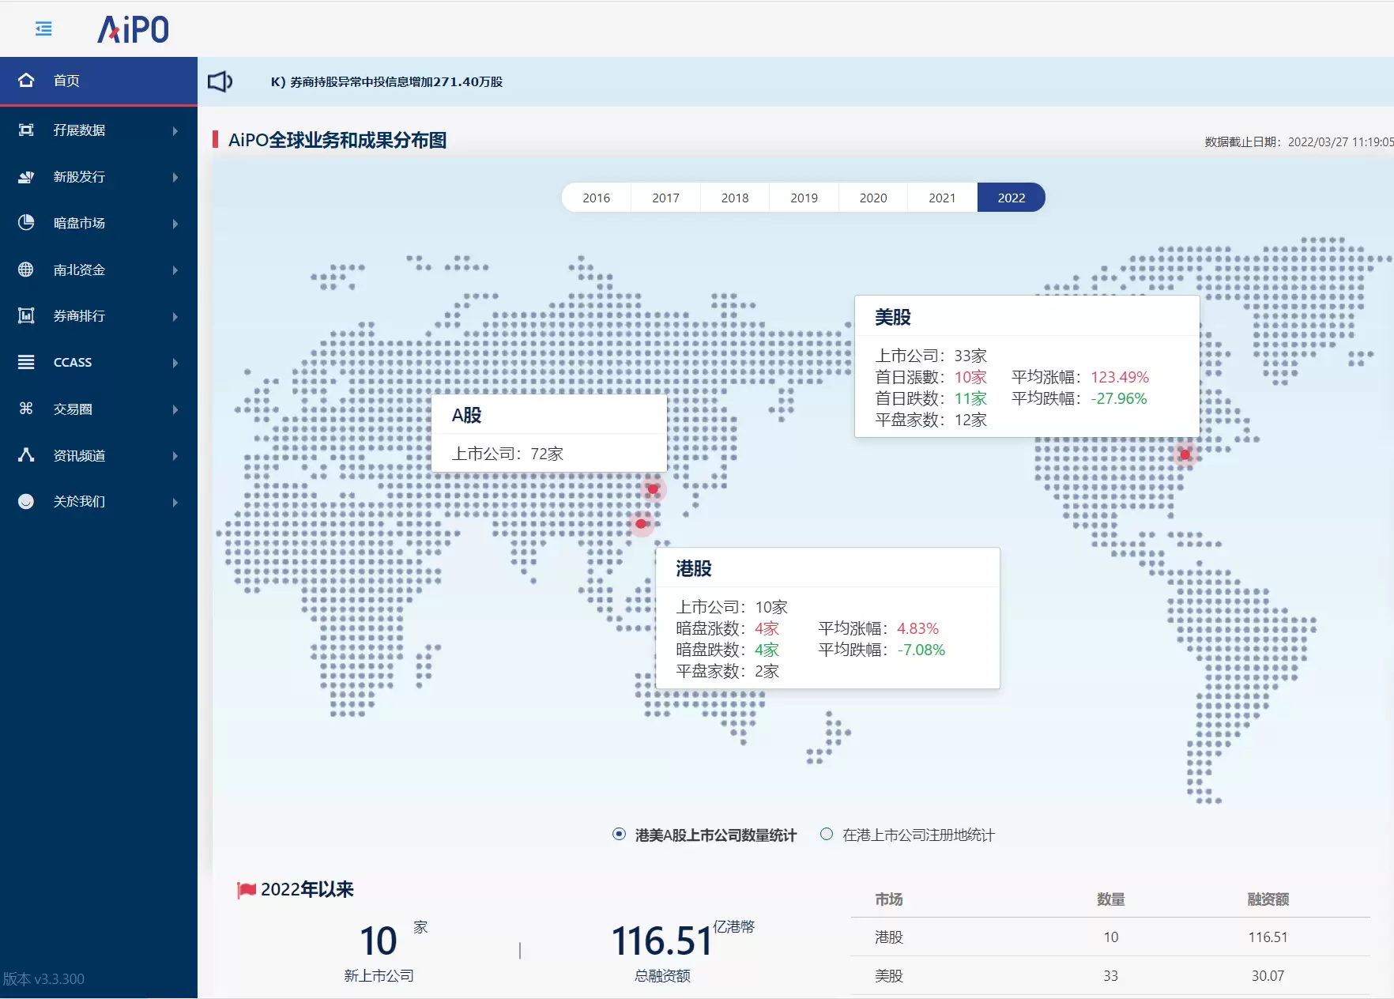Open 孖展数据 menu item text
Viewport: 1394px width, 999px height.
tap(79, 130)
